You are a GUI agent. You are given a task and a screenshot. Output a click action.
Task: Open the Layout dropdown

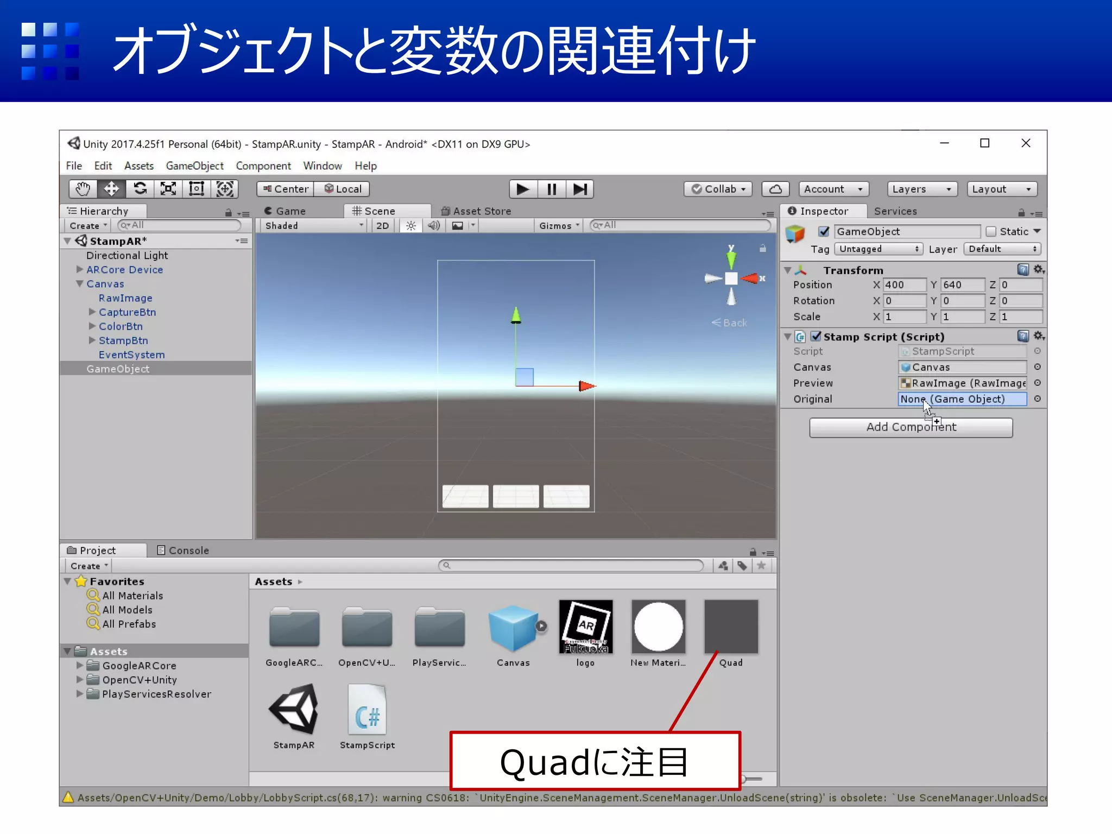point(1002,189)
